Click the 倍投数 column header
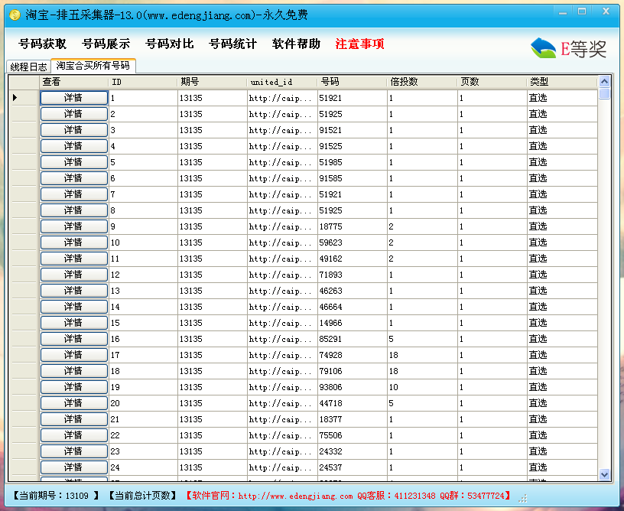 tap(421, 82)
